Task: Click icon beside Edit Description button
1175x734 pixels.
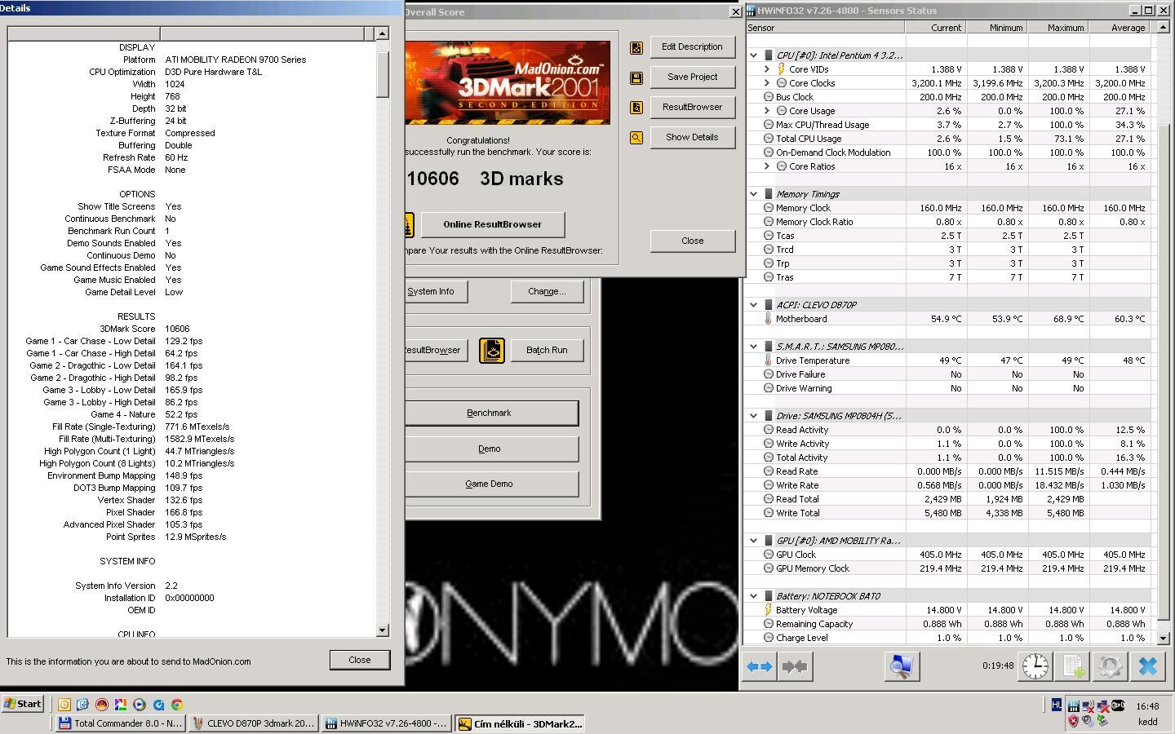Action: click(636, 47)
